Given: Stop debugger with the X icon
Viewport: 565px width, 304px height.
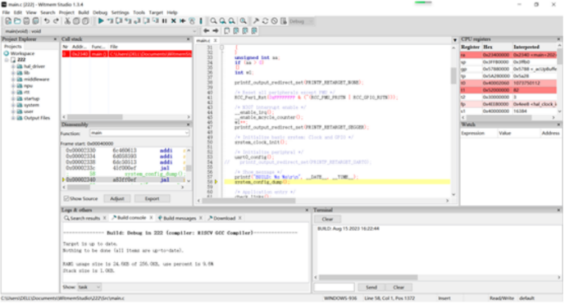Looking at the screenshot, I should (174, 21).
